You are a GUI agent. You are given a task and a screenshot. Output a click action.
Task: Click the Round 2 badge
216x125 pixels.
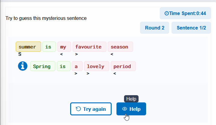[155, 28]
